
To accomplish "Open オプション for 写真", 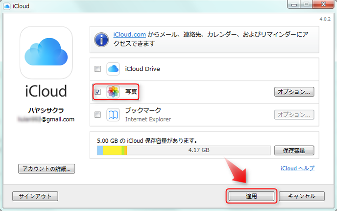I will (294, 92).
